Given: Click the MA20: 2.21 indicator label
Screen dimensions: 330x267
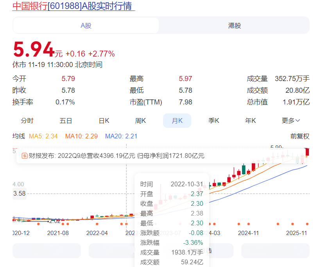Looking at the screenshot, I should pos(121,136).
